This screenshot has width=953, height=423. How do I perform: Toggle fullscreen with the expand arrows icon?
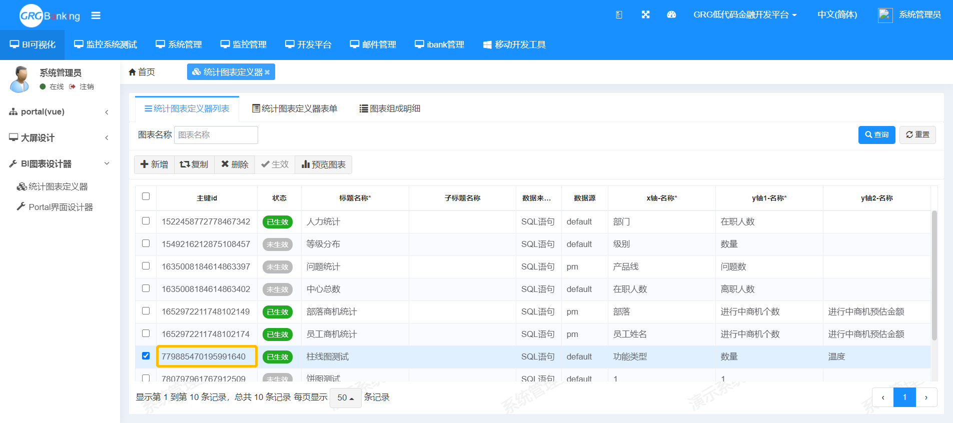pyautogui.click(x=645, y=15)
